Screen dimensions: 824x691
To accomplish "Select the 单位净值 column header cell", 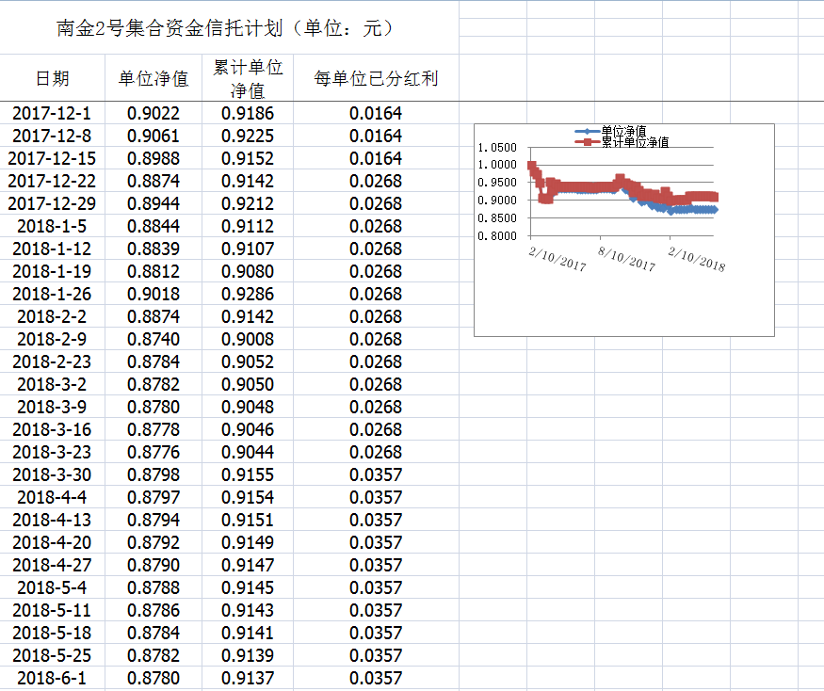I will tap(153, 78).
